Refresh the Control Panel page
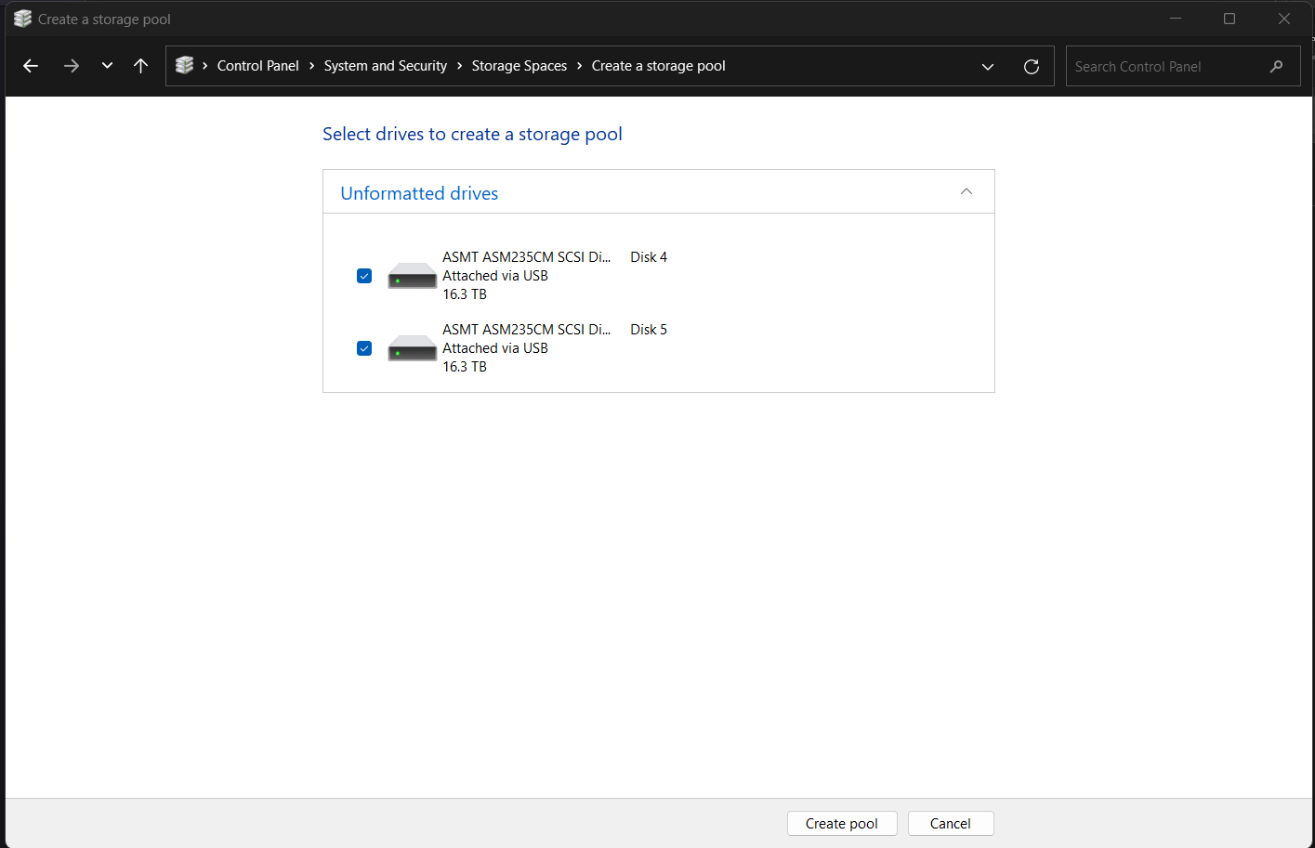This screenshot has width=1315, height=848. pos(1031,67)
